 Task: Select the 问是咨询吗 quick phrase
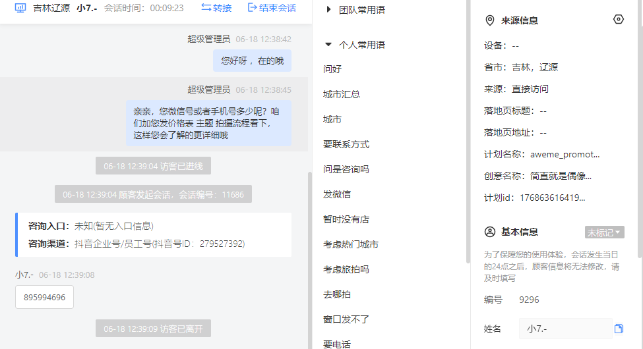click(346, 169)
